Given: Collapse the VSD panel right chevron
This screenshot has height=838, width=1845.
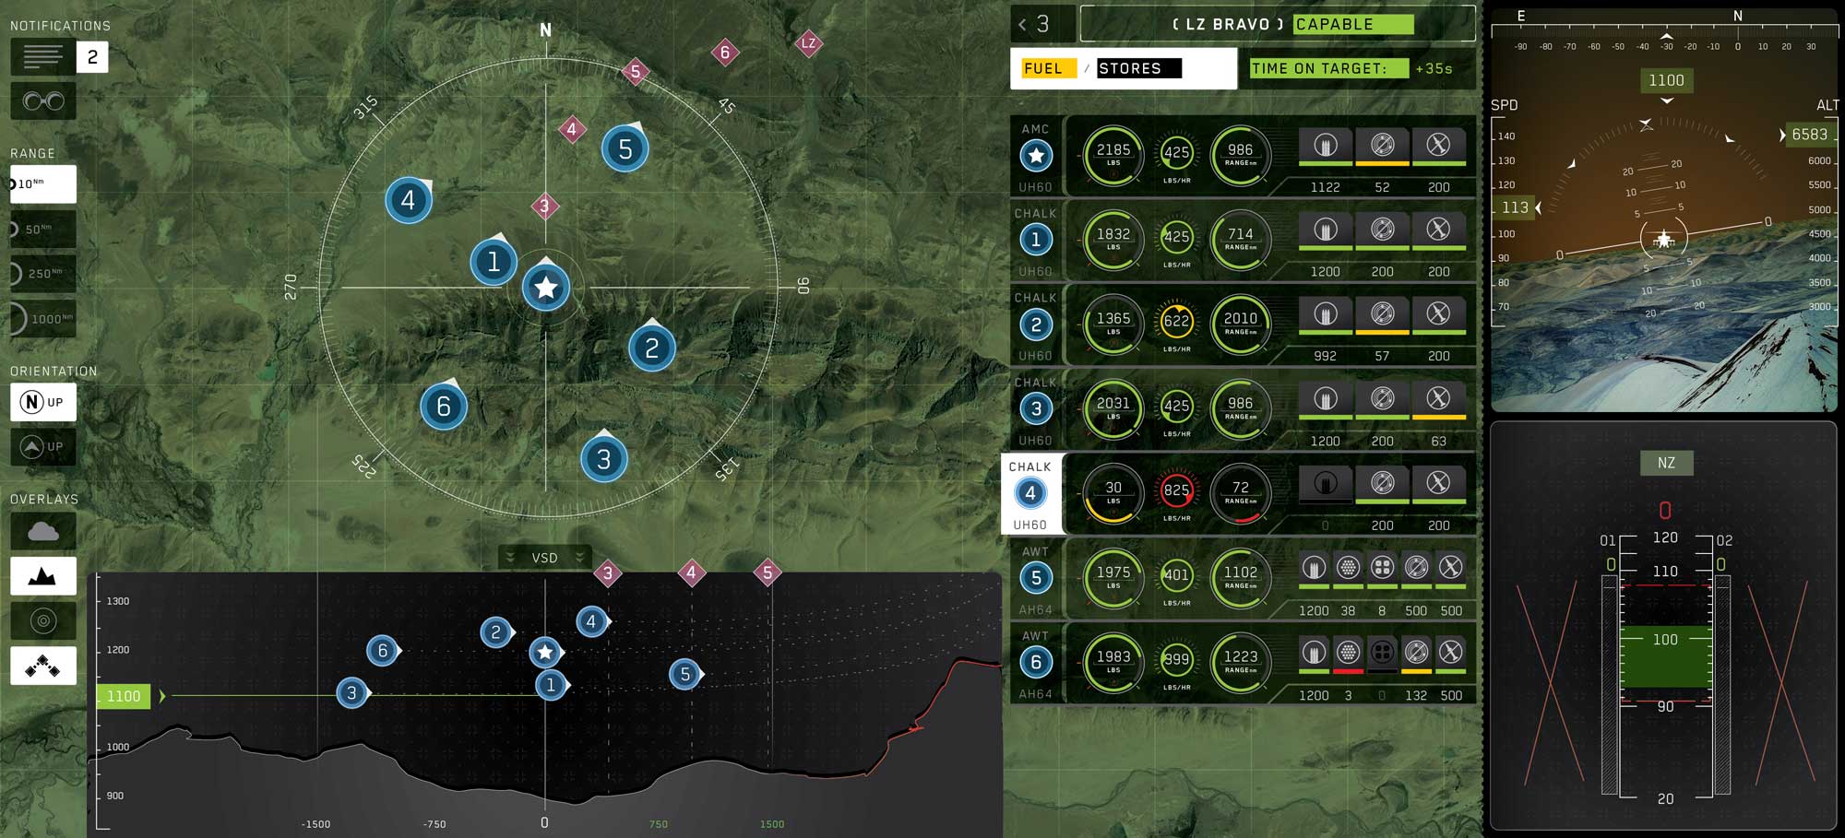Looking at the screenshot, I should click(579, 558).
